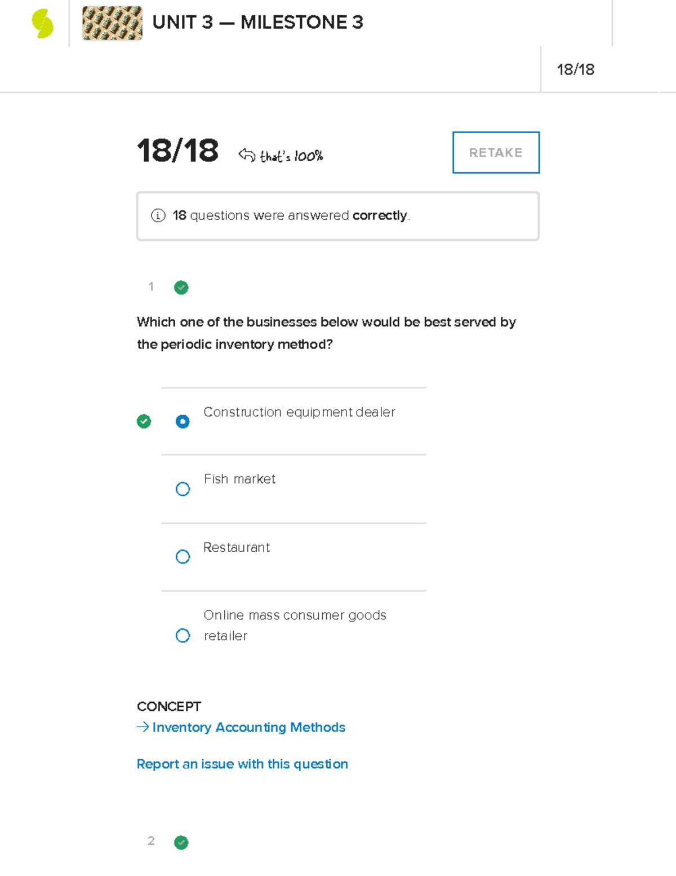This screenshot has width=676, height=876.
Task: Choose the Restaurant radio button
Action: [x=183, y=557]
